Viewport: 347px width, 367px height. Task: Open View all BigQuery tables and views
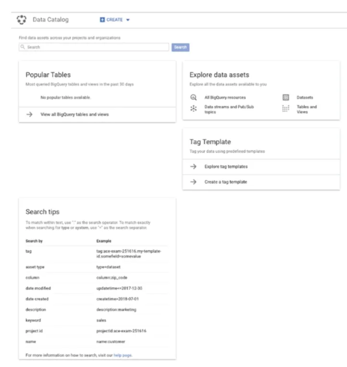[x=74, y=114]
